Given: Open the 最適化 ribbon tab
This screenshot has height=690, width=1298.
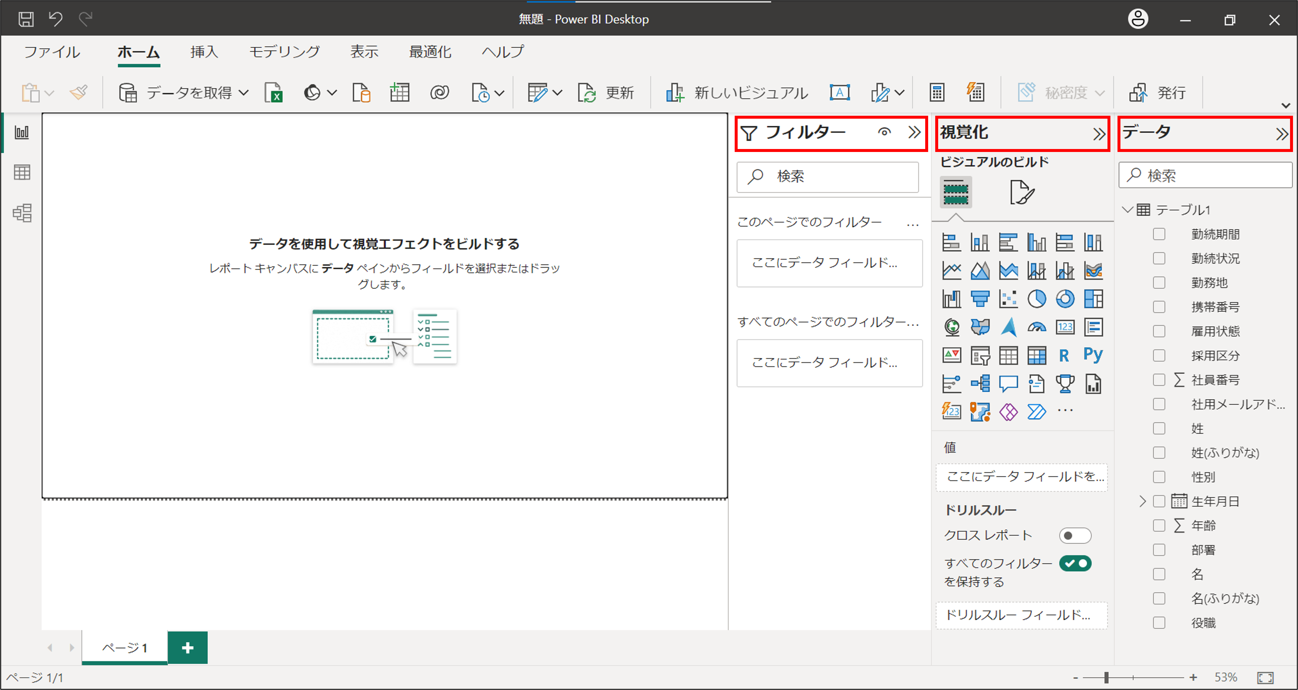Looking at the screenshot, I should point(430,52).
